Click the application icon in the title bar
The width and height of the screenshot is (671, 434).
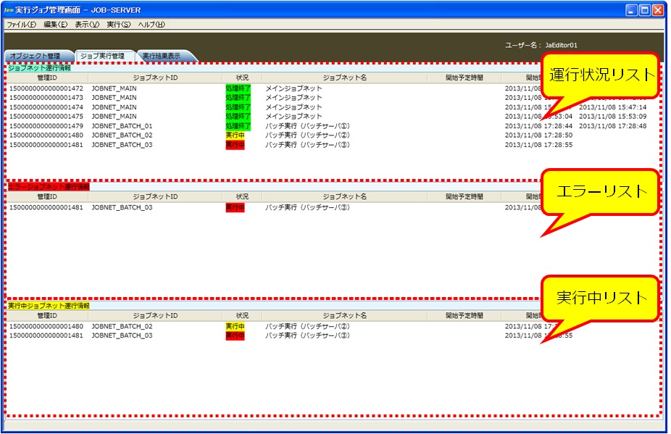pos(9,10)
